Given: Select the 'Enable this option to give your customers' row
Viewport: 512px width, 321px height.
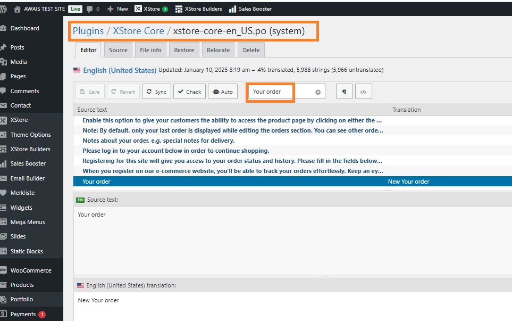Looking at the screenshot, I should click(x=292, y=120).
